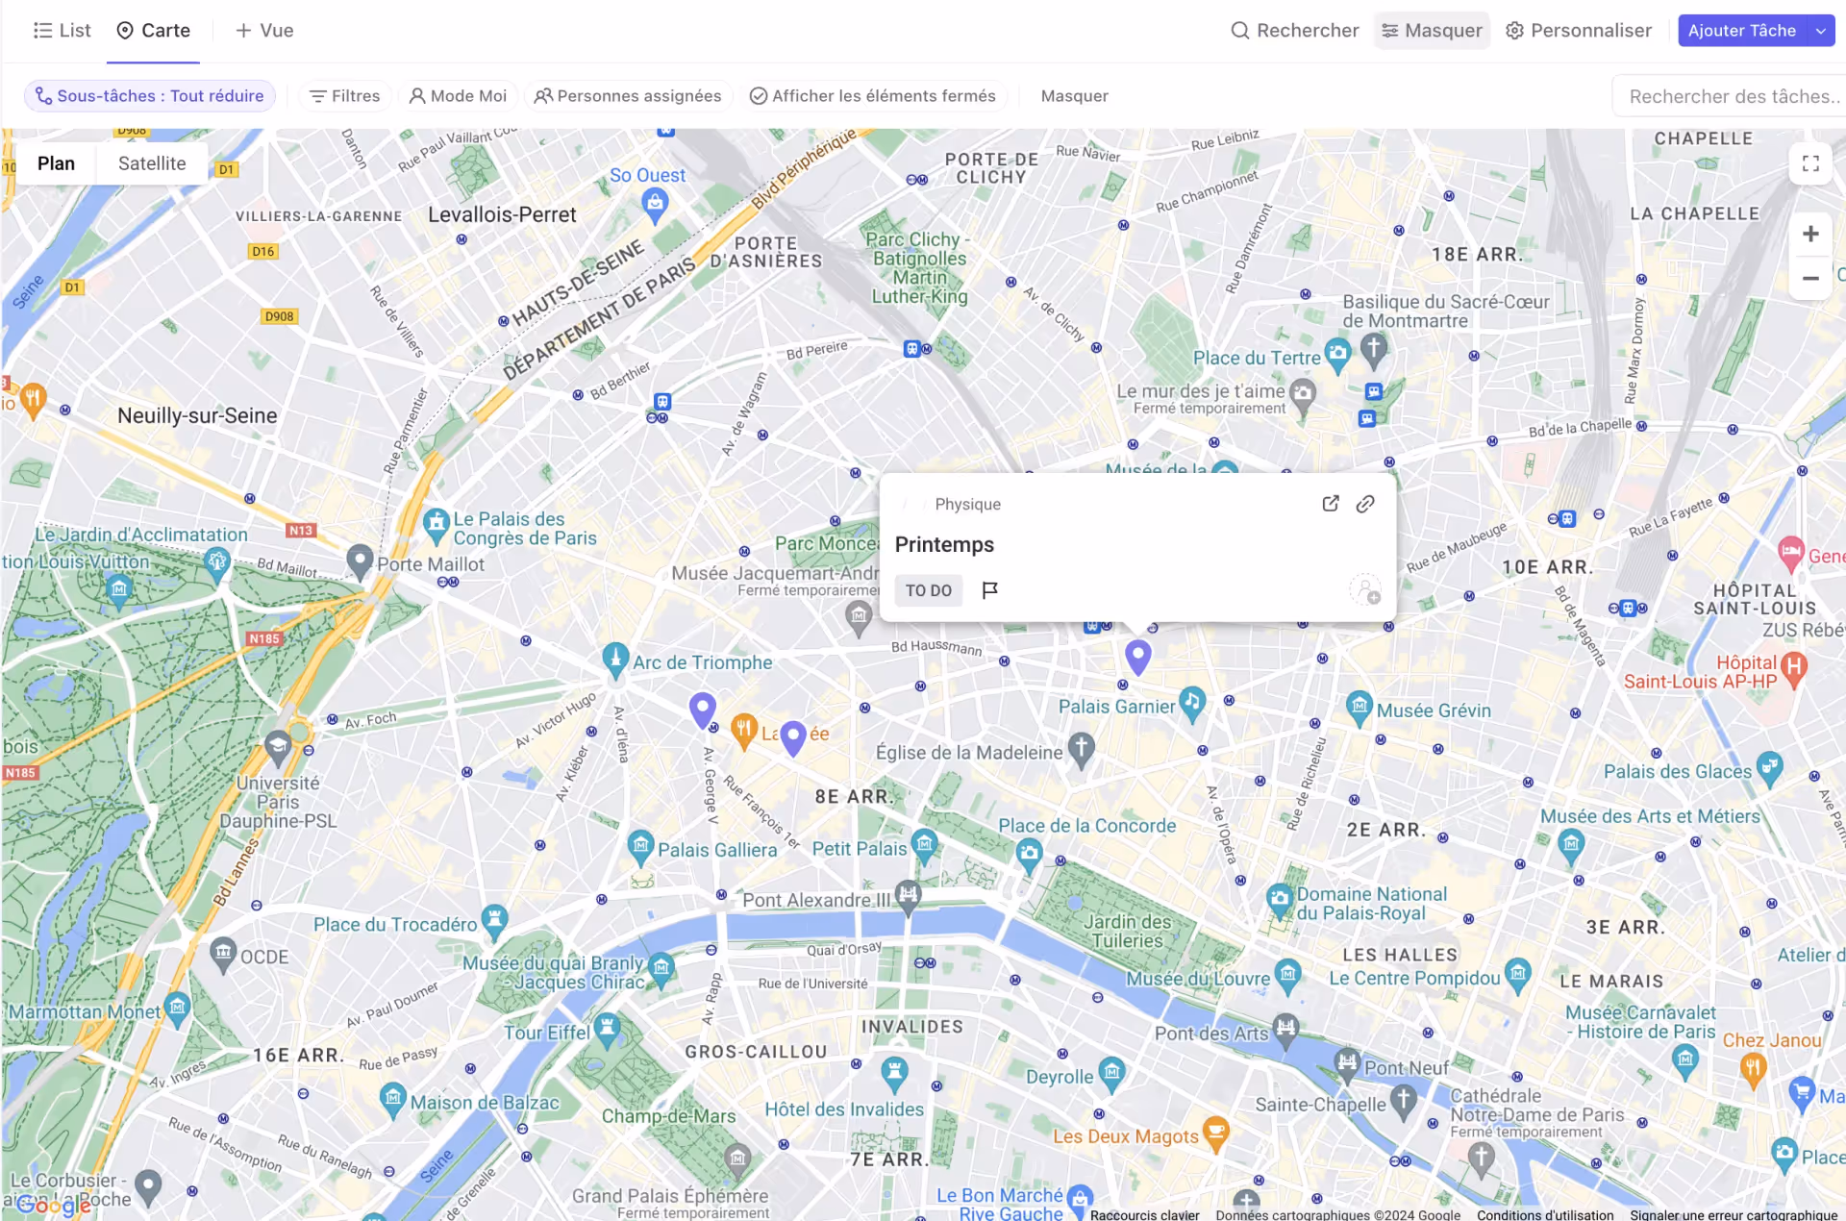Open the Ajouter Tâche dropdown arrow

click(1820, 30)
